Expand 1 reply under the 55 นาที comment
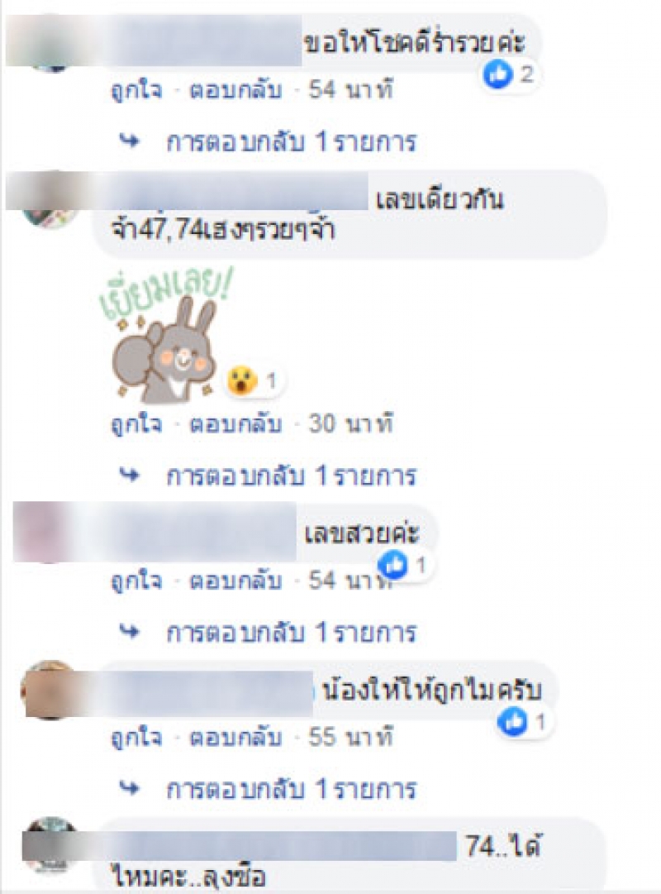Image resolution: width=661 pixels, height=894 pixels. 291,789
